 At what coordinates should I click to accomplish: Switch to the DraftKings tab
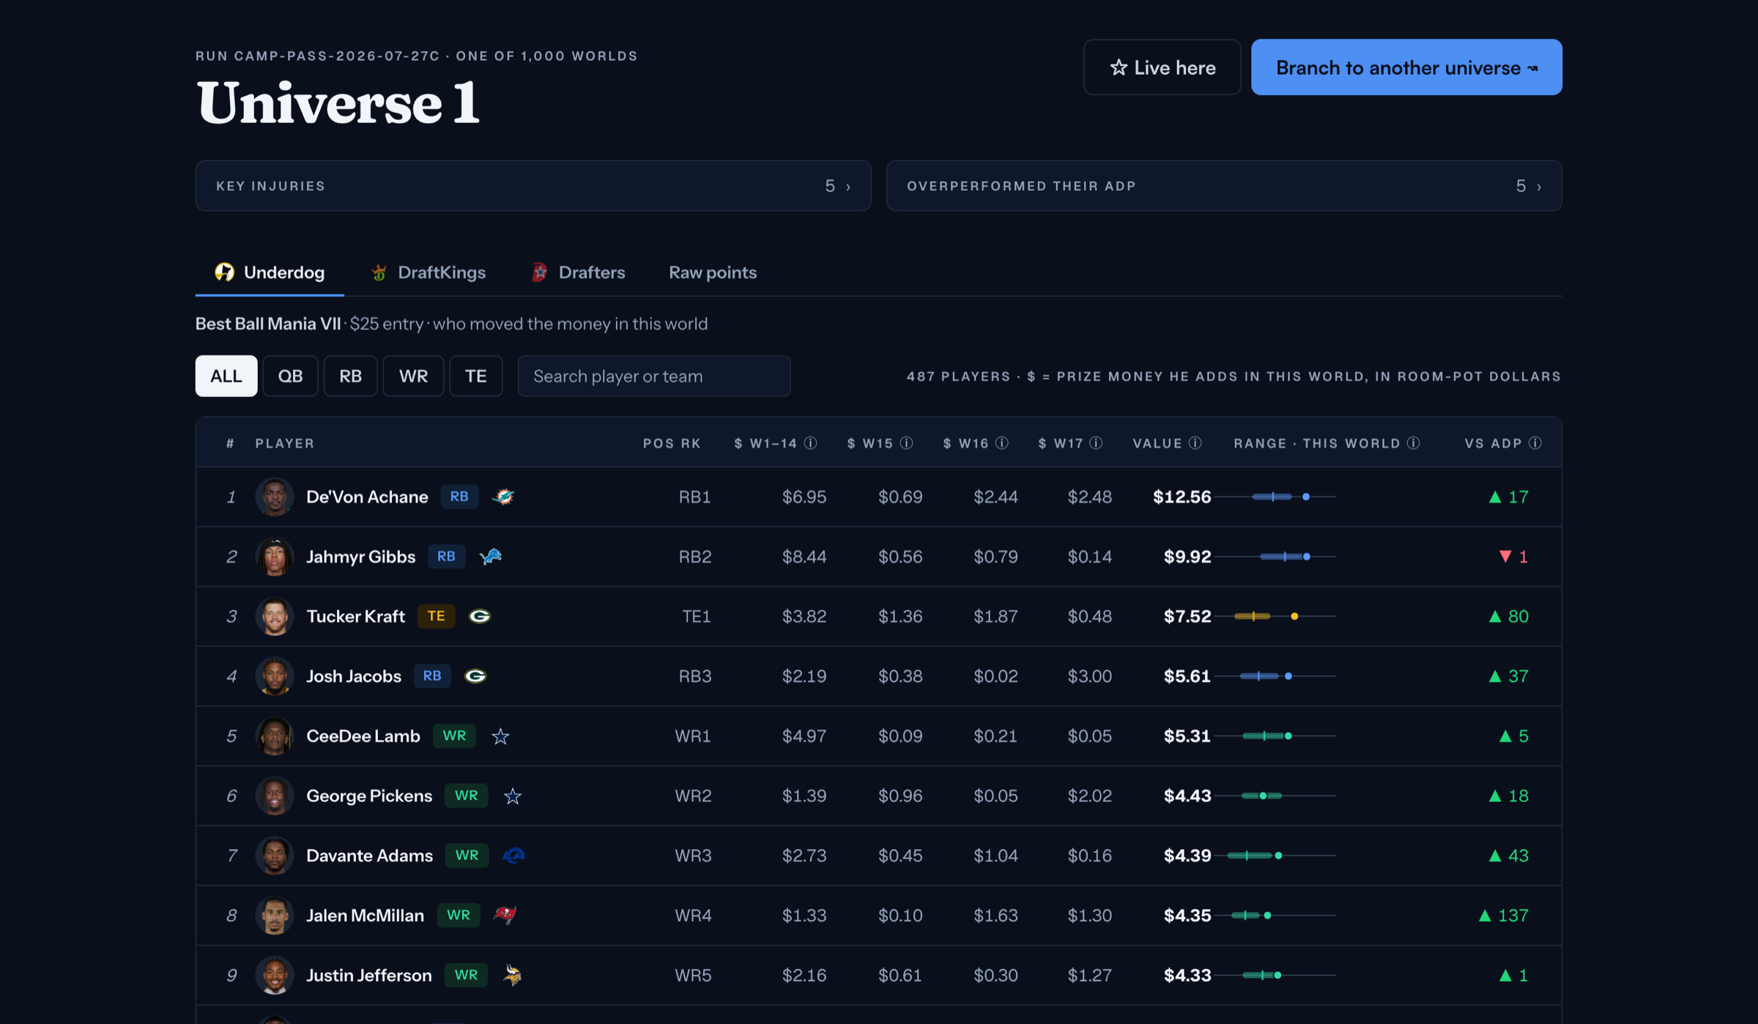pos(429,272)
